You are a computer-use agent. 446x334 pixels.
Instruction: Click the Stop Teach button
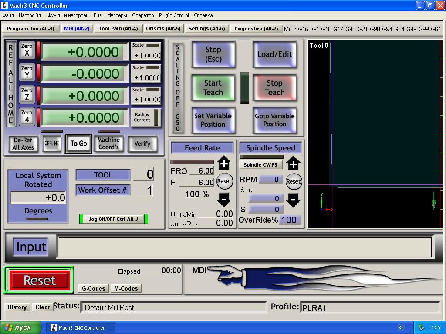click(274, 87)
